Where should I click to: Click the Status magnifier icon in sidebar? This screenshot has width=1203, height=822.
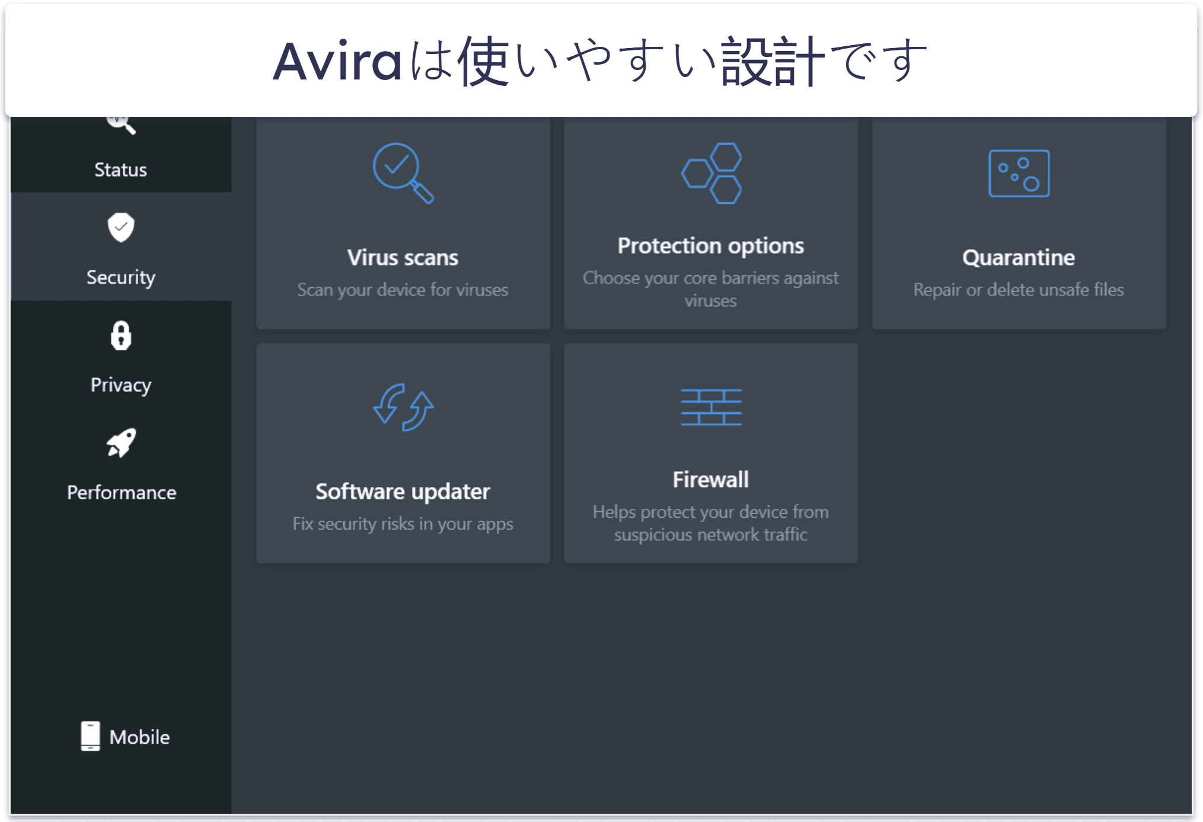pyautogui.click(x=121, y=125)
